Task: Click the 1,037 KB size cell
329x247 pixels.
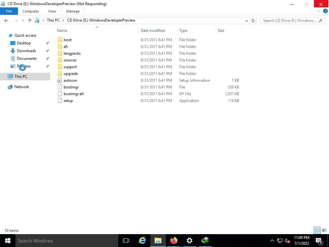Action: click(x=232, y=94)
